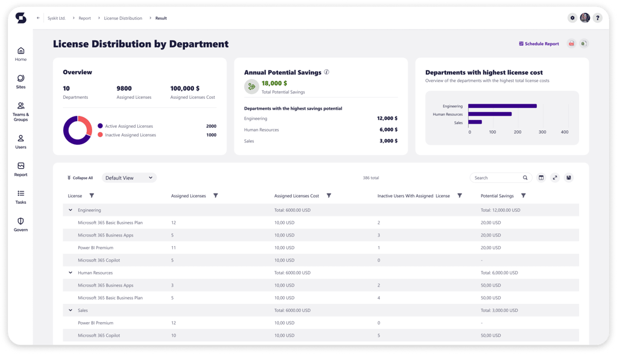
Task: Click the Result breadcrumb
Action: click(x=161, y=18)
